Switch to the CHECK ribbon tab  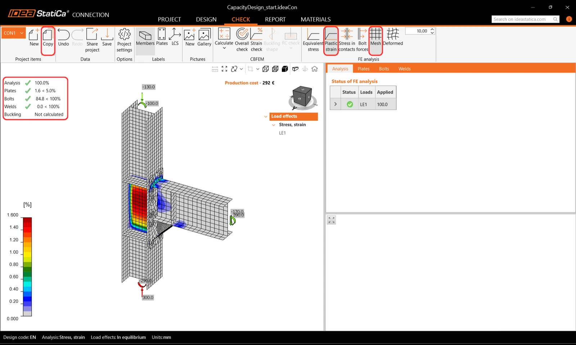(241, 19)
